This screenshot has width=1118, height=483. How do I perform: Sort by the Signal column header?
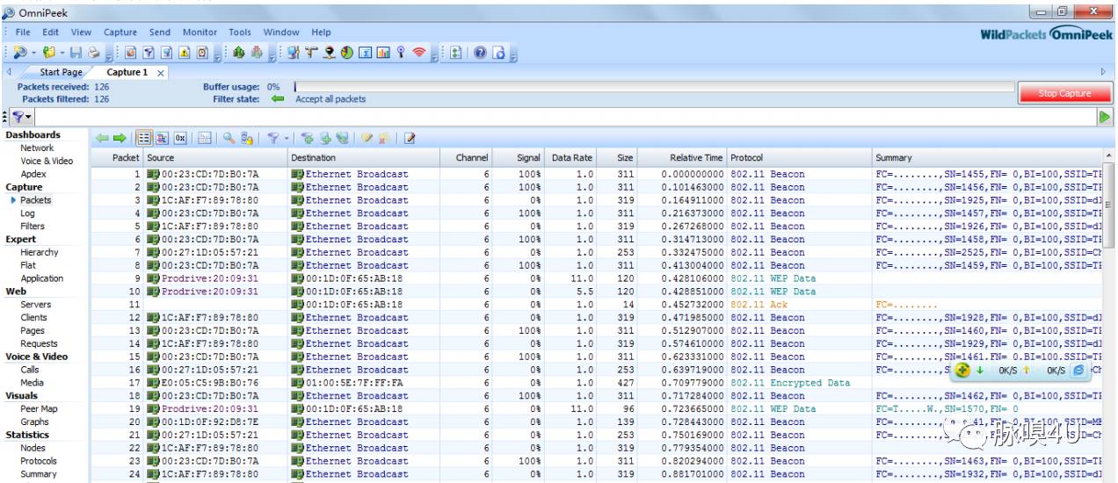coord(519,157)
